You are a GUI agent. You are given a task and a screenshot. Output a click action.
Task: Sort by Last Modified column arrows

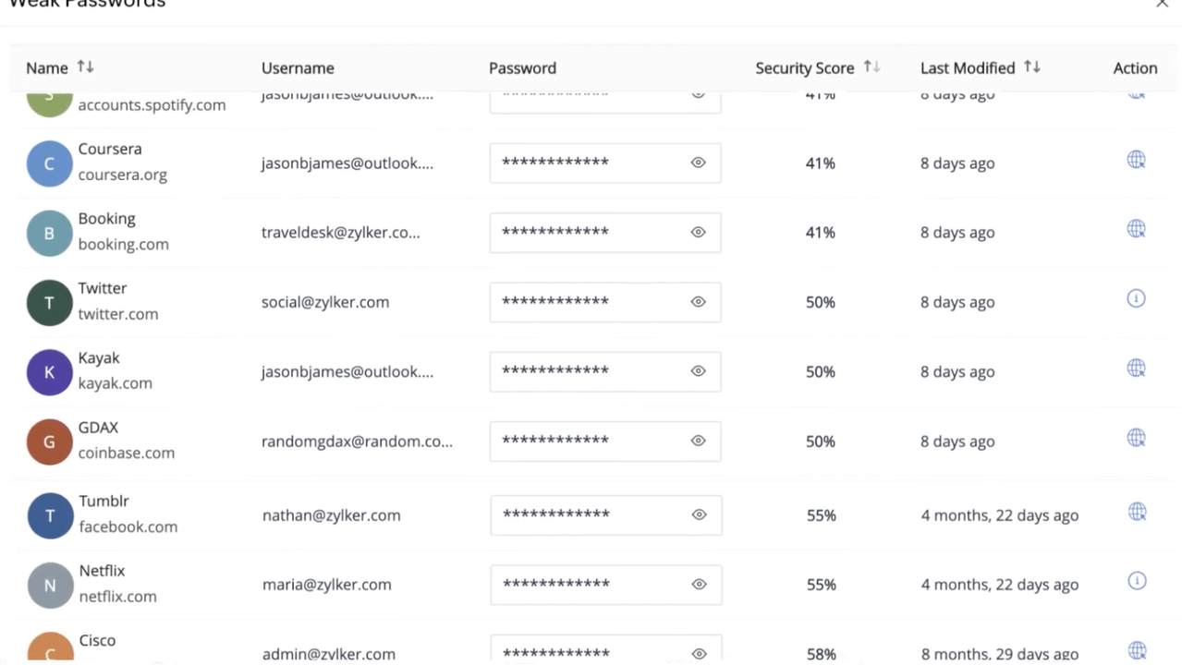pos(1032,67)
